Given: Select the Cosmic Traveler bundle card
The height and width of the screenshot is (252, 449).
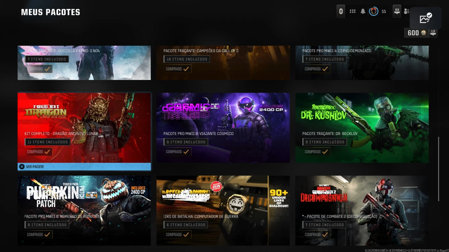Looking at the screenshot, I should click(223, 128).
